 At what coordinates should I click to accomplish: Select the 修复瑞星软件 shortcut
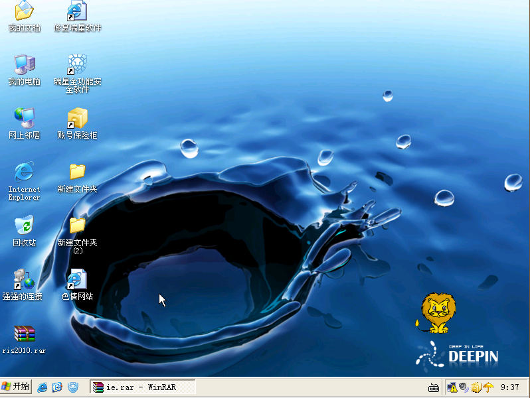tap(77, 15)
